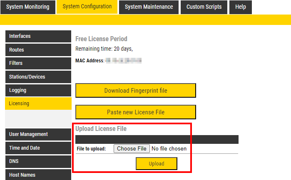Screen dimensions: 291x180
Task: Go to Time and Date settings
Action: point(38,148)
